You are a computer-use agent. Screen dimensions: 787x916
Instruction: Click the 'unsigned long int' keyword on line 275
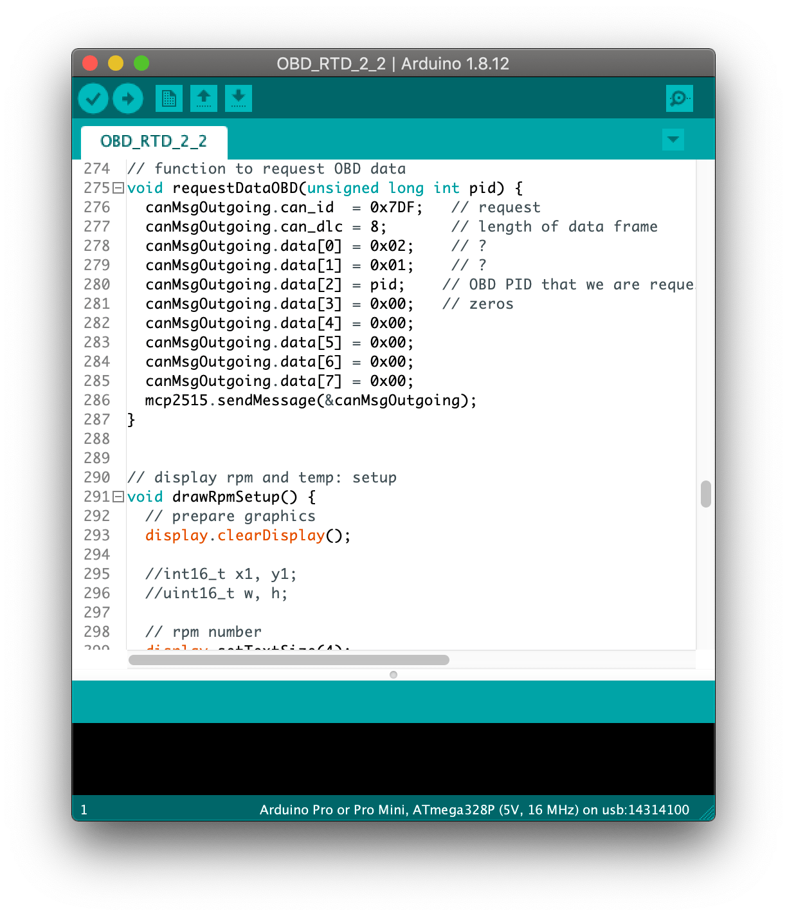pos(383,188)
